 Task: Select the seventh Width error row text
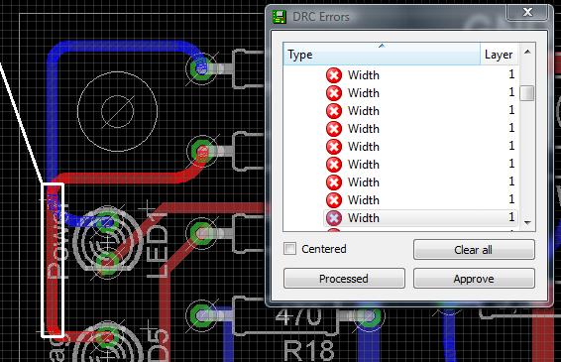pyautogui.click(x=364, y=182)
